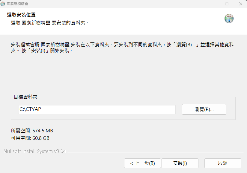Click the 國泰新樹精靈 window title text

click(17, 4)
